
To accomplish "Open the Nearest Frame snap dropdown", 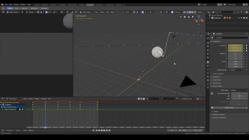I will pos(188,99).
